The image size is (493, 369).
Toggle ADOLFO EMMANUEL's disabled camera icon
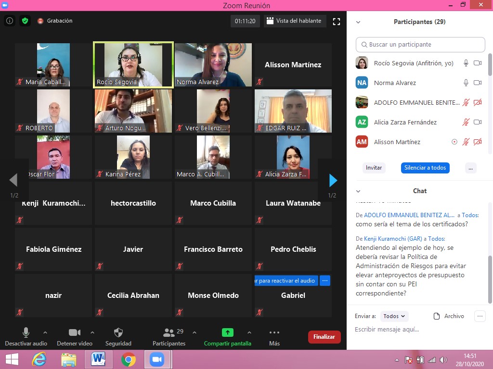pos(478,102)
